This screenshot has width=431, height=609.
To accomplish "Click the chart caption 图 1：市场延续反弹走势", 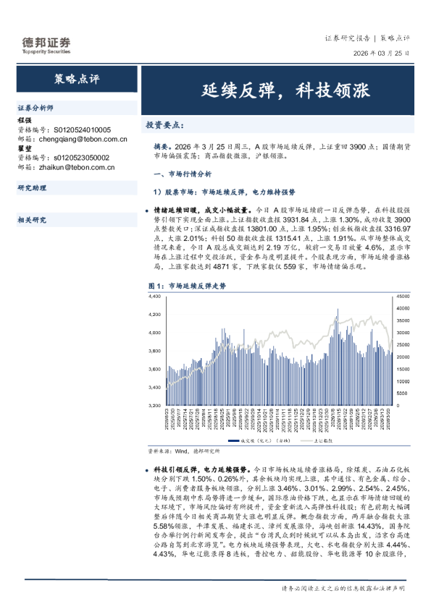I will click(x=187, y=286).
